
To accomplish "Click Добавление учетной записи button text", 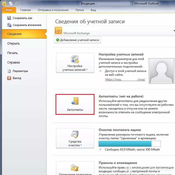I will point(79,40).
